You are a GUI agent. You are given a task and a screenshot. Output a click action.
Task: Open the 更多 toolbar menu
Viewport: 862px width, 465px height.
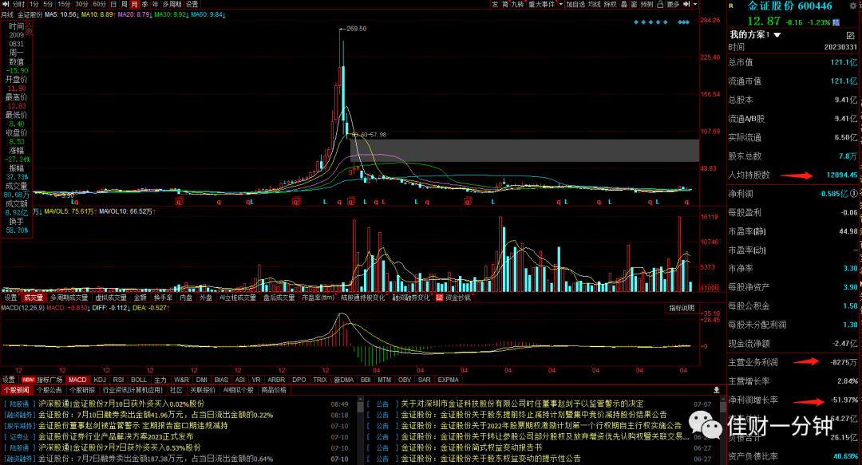click(x=673, y=5)
